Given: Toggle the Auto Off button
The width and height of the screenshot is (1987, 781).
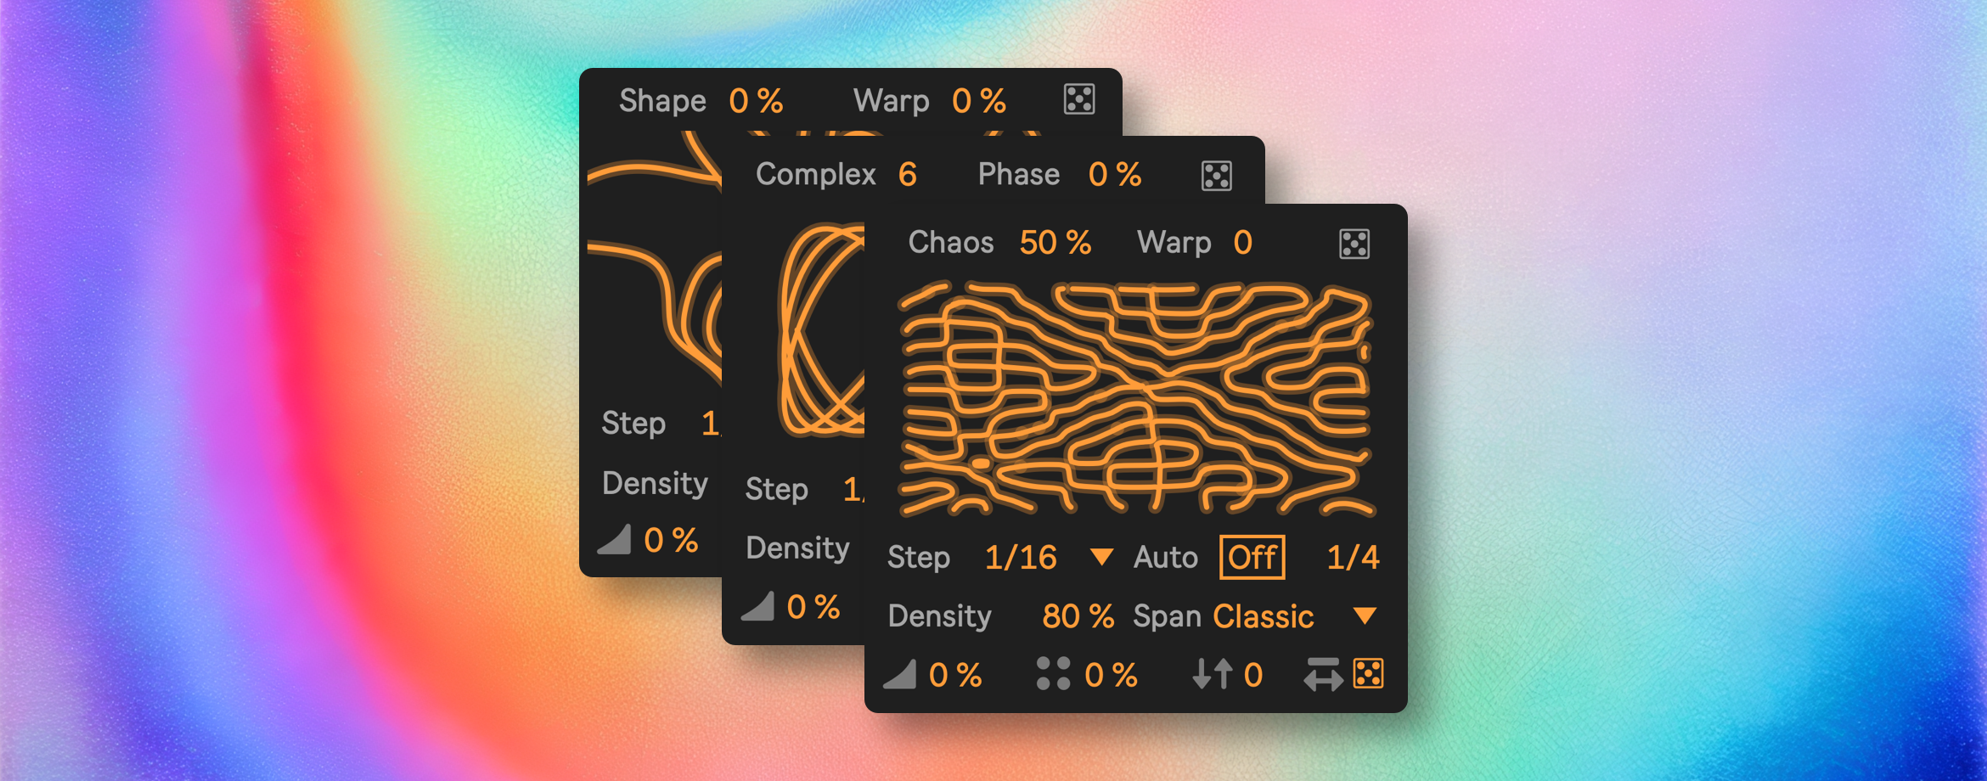Looking at the screenshot, I should pos(1252,557).
